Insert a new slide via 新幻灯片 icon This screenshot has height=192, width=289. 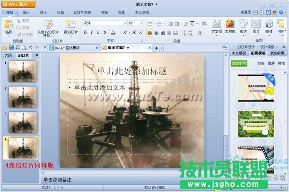click(x=71, y=24)
